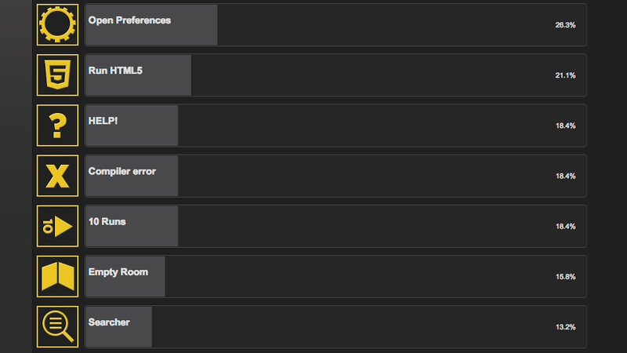Click the gear icon for Open Preferences

coord(57,25)
